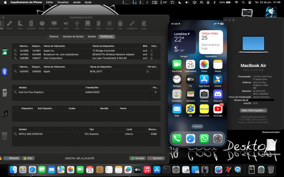Screen dimensions: 284x177
Task: Open WhatsApp in the iPhone dock
Action: (204, 139)
